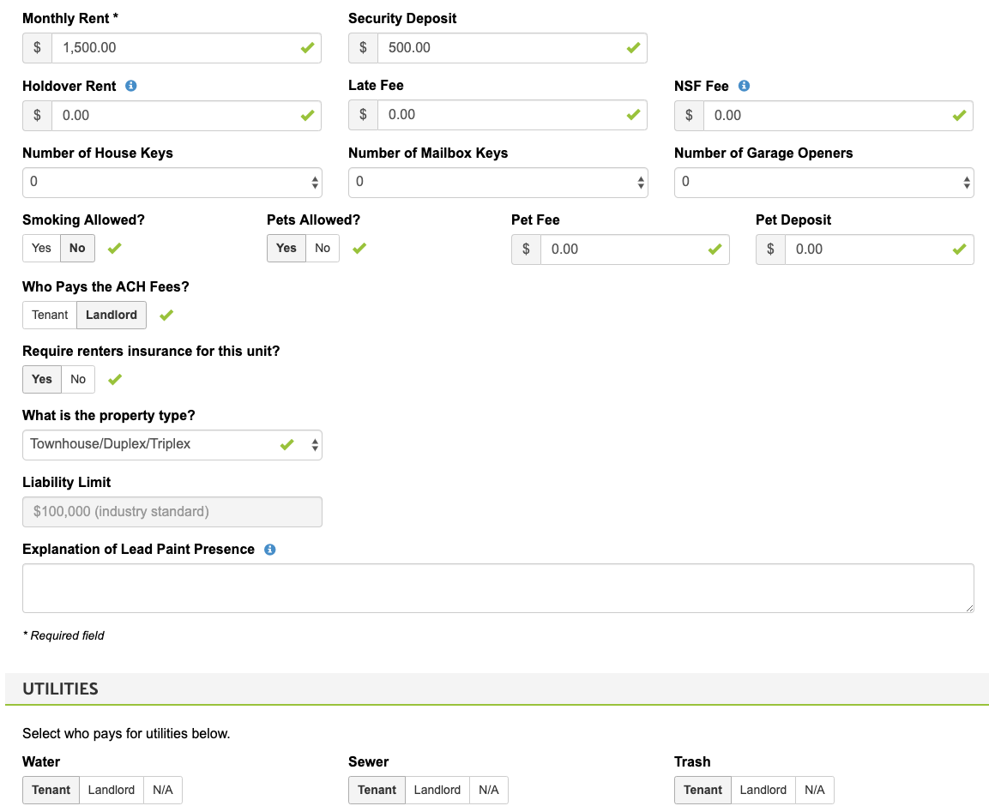Set Smoking Allowed to Yes
This screenshot has width=989, height=812.
41,249
